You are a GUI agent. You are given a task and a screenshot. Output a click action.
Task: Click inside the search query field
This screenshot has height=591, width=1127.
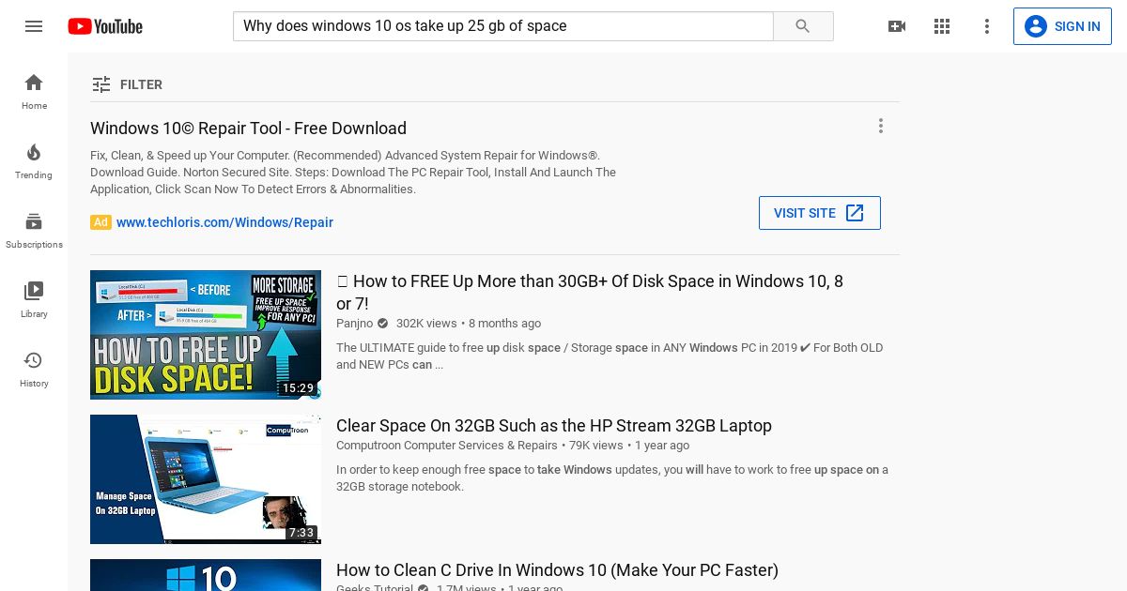503,26
